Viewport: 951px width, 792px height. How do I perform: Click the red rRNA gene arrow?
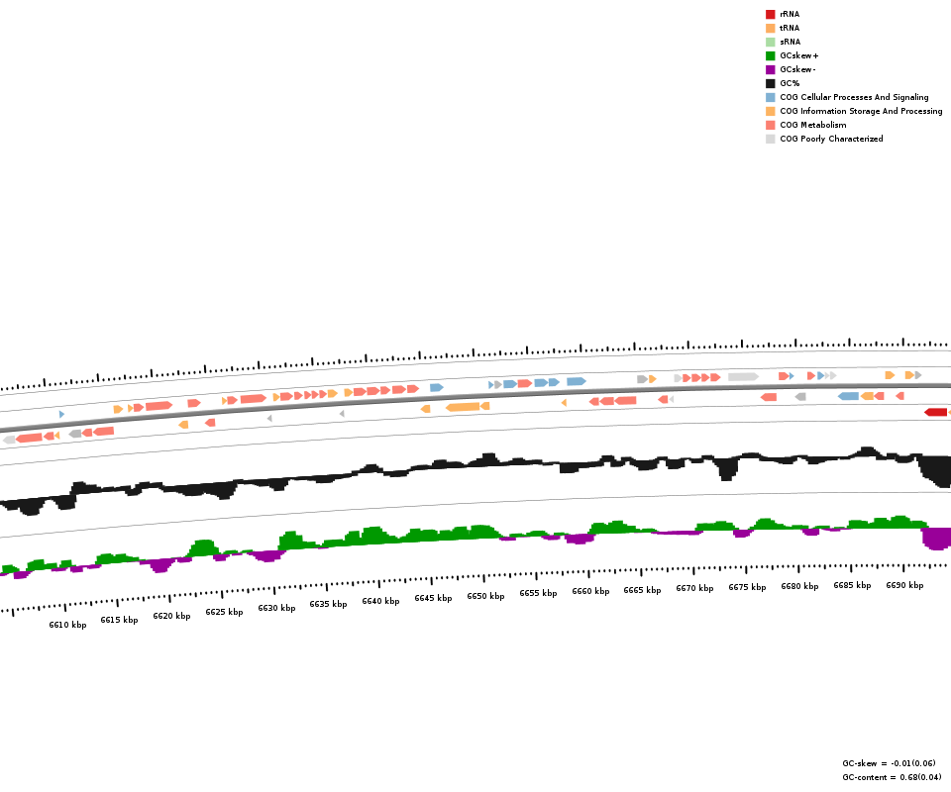935,412
